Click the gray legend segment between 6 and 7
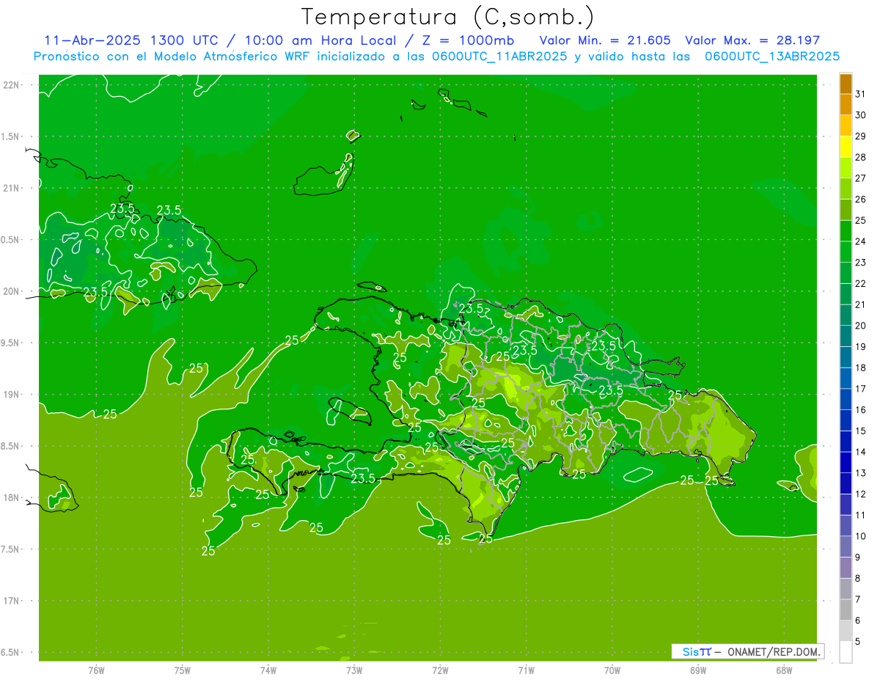This screenshot has width=880, height=680. [846, 610]
